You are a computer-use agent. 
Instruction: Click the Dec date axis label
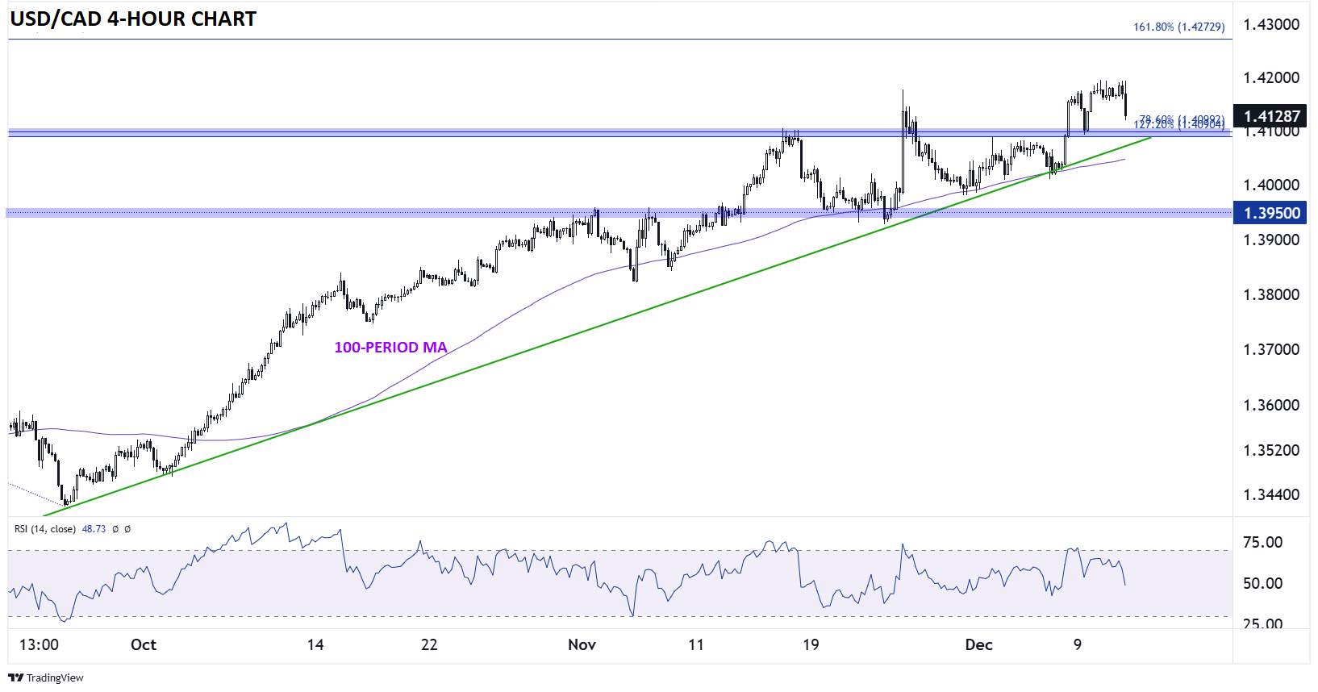point(979,644)
